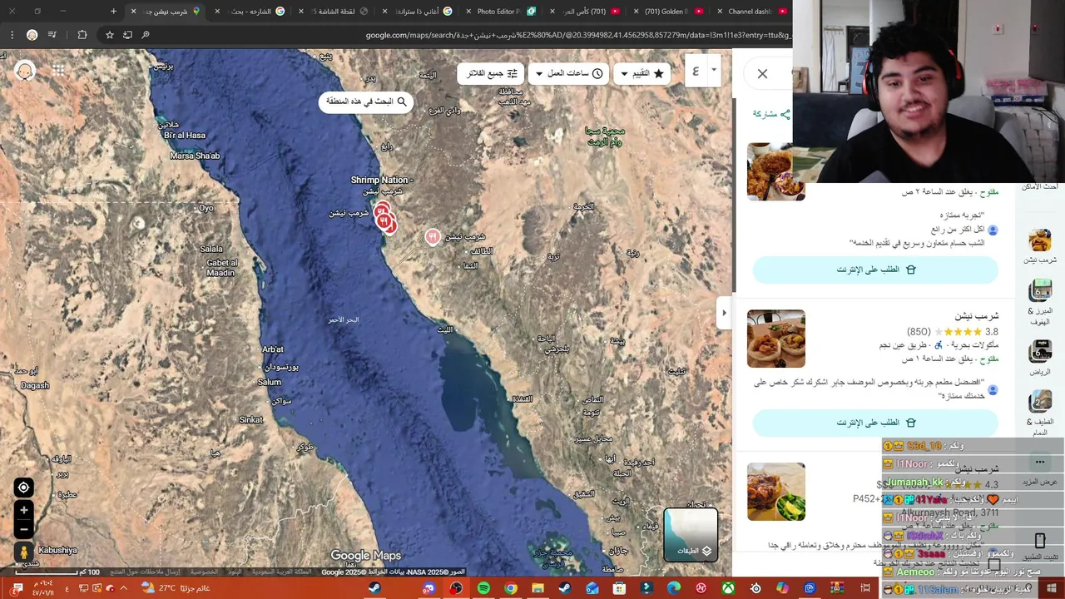Close the search results with the X
The width and height of the screenshot is (1065, 599).
tap(762, 74)
